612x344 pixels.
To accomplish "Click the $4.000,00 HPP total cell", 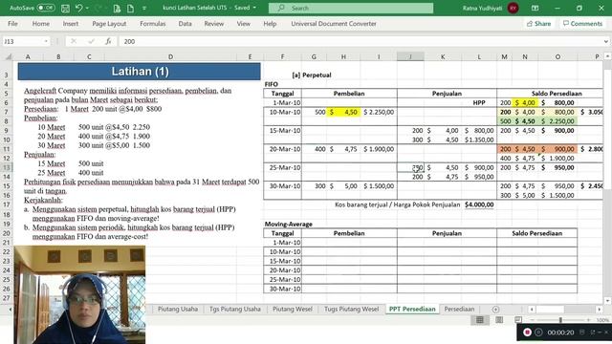I will click(x=479, y=204).
